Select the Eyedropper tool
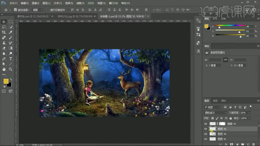The height and width of the screenshot is (146, 260). pos(11,32)
